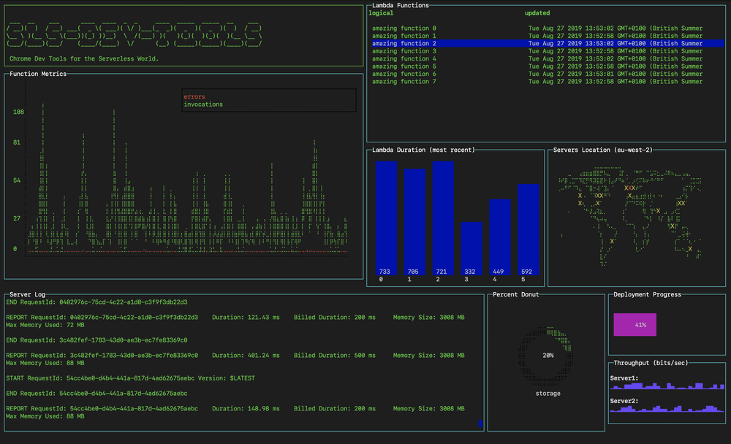Select the 'amazing function 6' row
The width and height of the screenshot is (731, 444).
point(548,74)
